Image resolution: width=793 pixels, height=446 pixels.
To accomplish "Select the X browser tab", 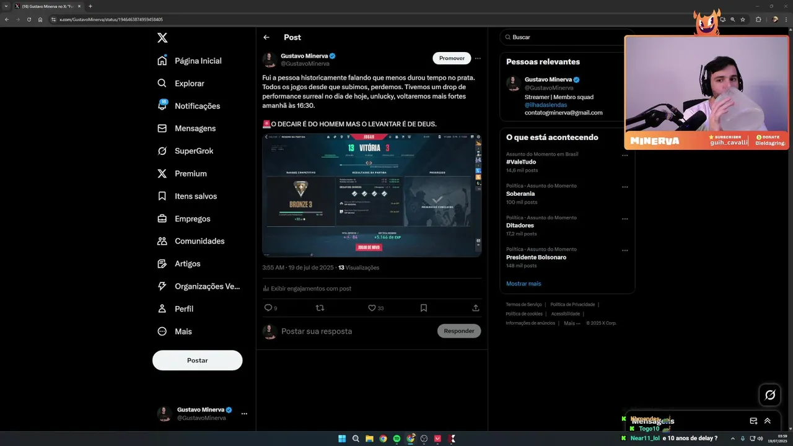I will (x=48, y=6).
